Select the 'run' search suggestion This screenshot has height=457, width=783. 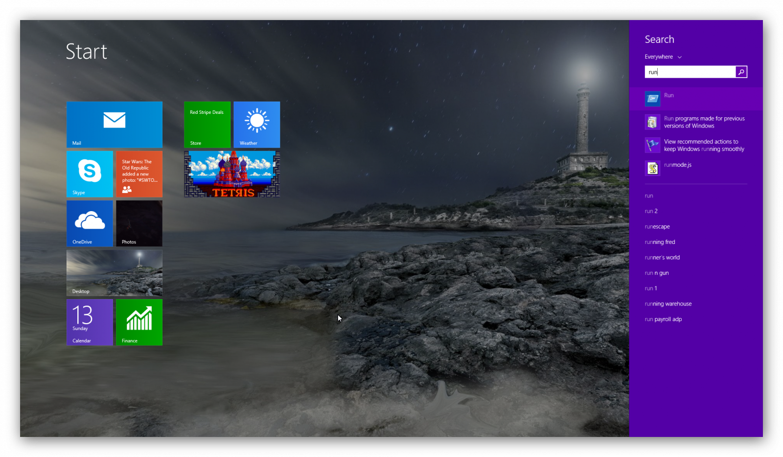tap(649, 196)
